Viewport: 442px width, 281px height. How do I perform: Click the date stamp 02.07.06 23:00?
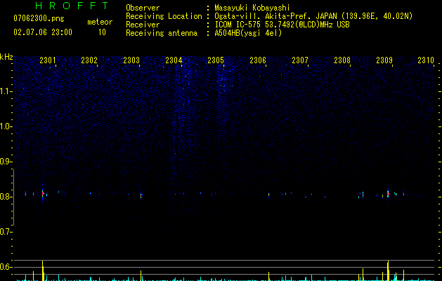[x=43, y=32]
